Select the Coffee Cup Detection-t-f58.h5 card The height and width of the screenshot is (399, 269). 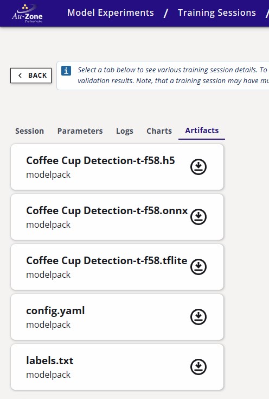(117, 167)
